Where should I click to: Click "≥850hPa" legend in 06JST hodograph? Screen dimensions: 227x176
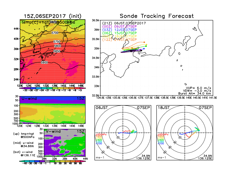[101, 135]
